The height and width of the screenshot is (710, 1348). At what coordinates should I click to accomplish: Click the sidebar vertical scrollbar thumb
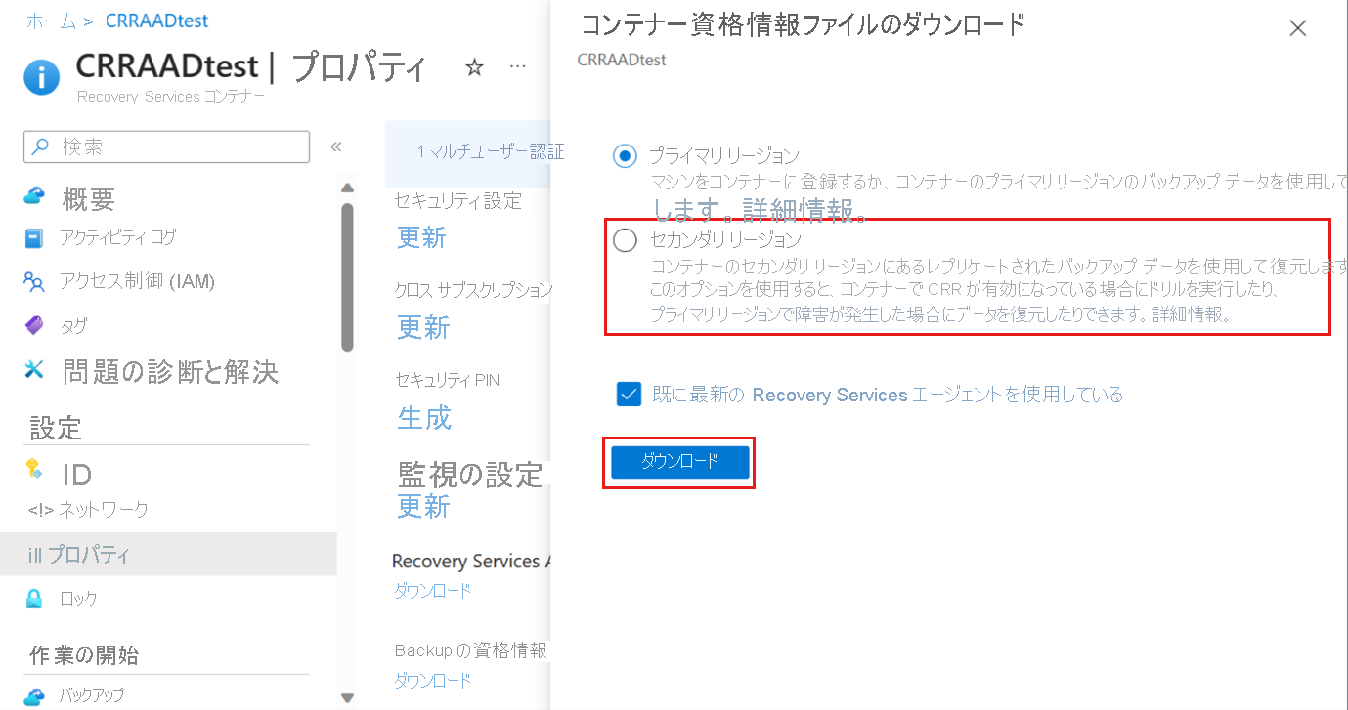point(347,276)
